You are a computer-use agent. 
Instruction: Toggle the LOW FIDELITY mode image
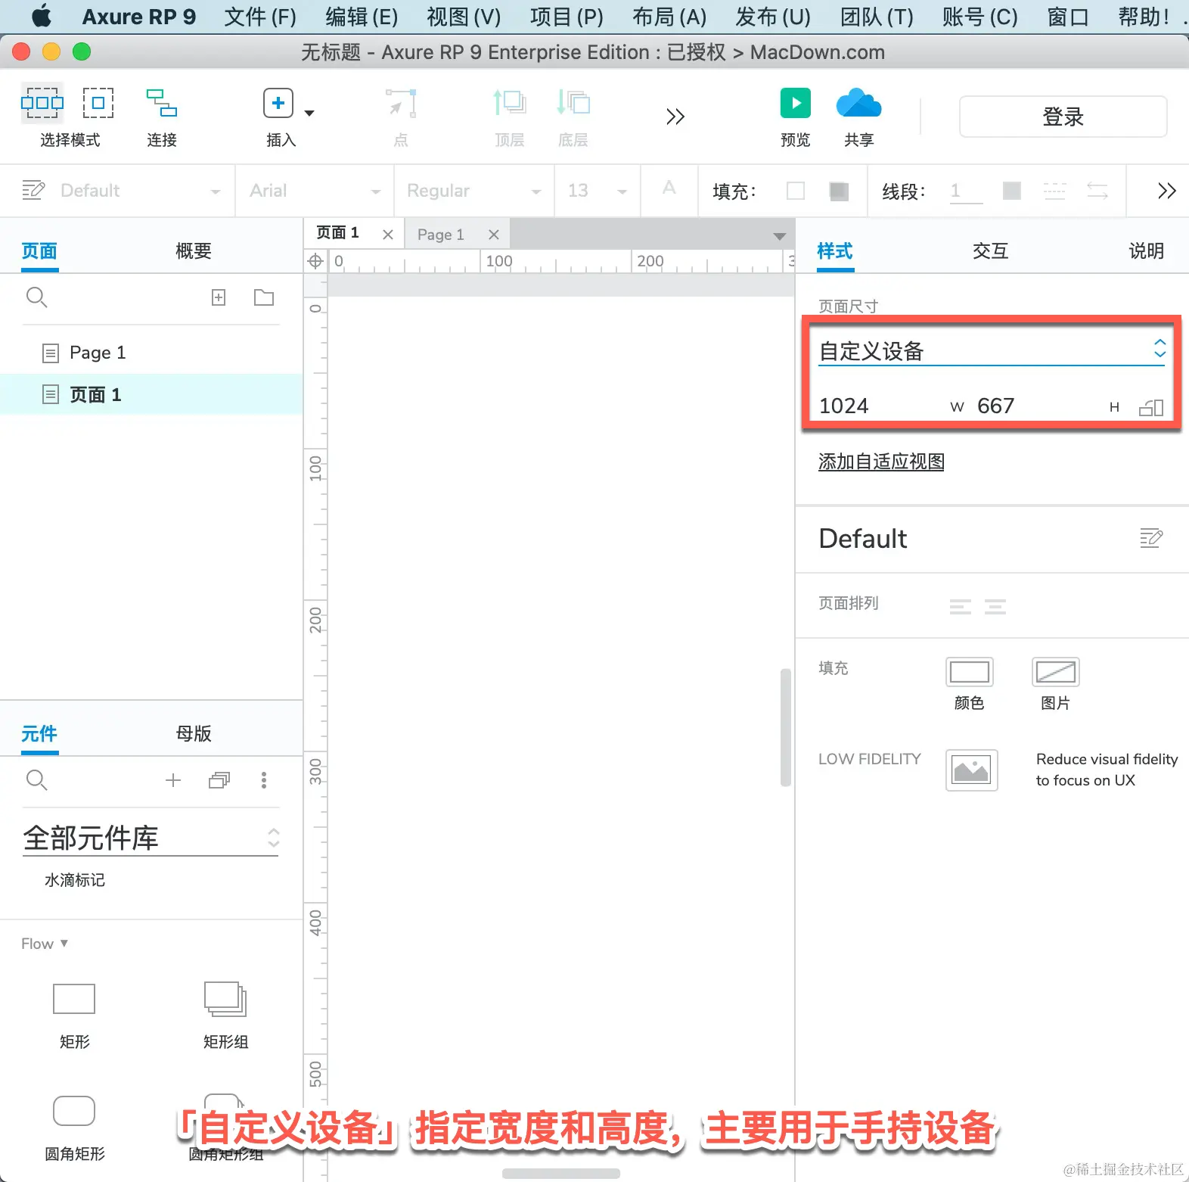972,770
